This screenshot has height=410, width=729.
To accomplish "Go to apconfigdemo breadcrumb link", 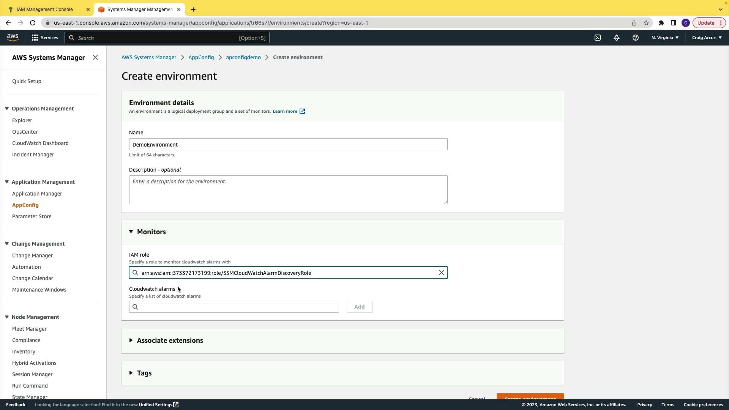I will pyautogui.click(x=243, y=57).
